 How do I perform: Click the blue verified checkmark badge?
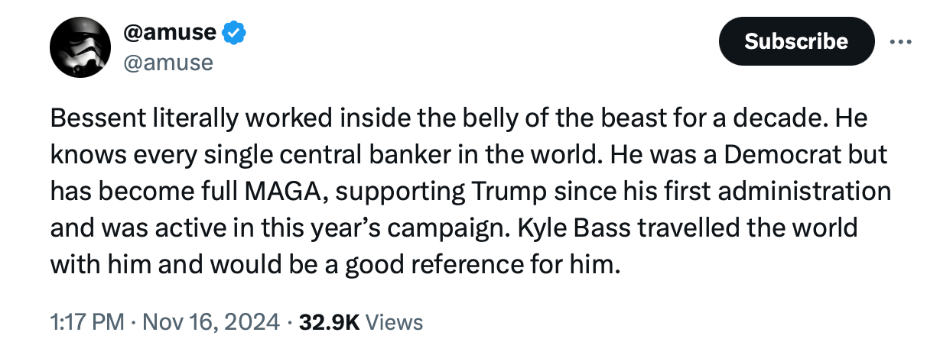click(234, 34)
